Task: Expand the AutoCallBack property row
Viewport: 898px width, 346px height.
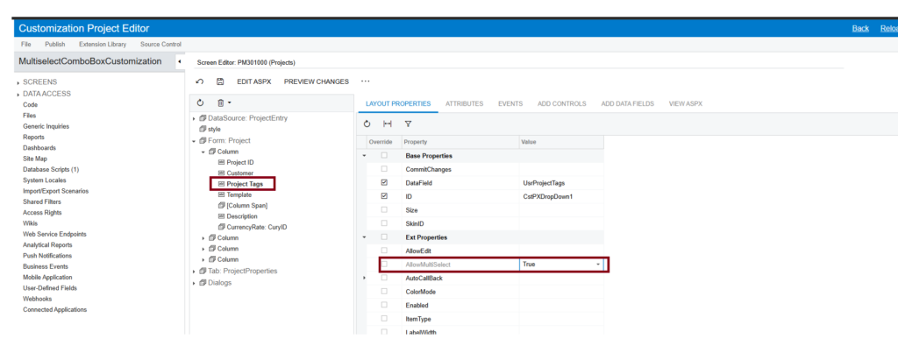Action: click(x=364, y=278)
